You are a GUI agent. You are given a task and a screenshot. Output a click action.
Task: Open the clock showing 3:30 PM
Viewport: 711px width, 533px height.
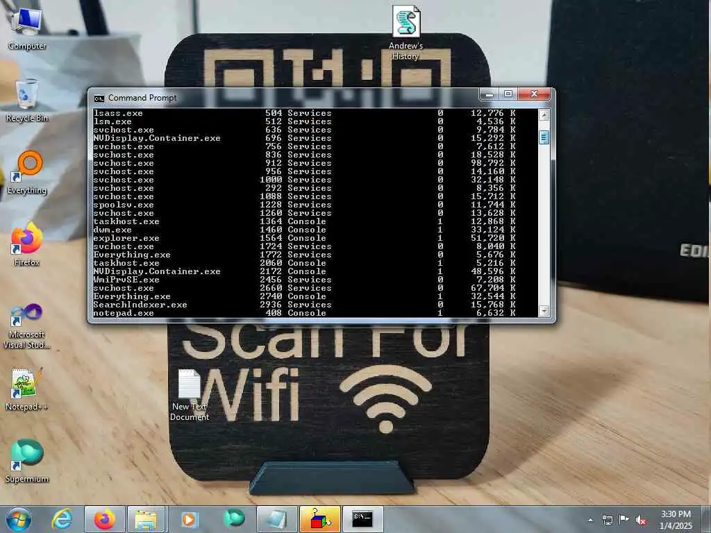[676, 520]
